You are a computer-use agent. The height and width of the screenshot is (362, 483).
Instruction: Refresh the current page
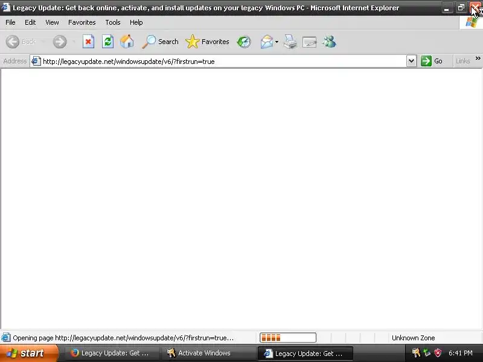pyautogui.click(x=108, y=42)
